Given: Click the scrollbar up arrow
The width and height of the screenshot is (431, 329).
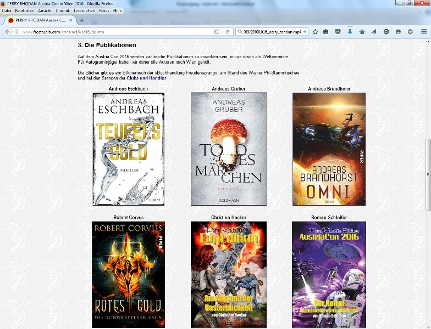Looking at the screenshot, I should click(428, 42).
